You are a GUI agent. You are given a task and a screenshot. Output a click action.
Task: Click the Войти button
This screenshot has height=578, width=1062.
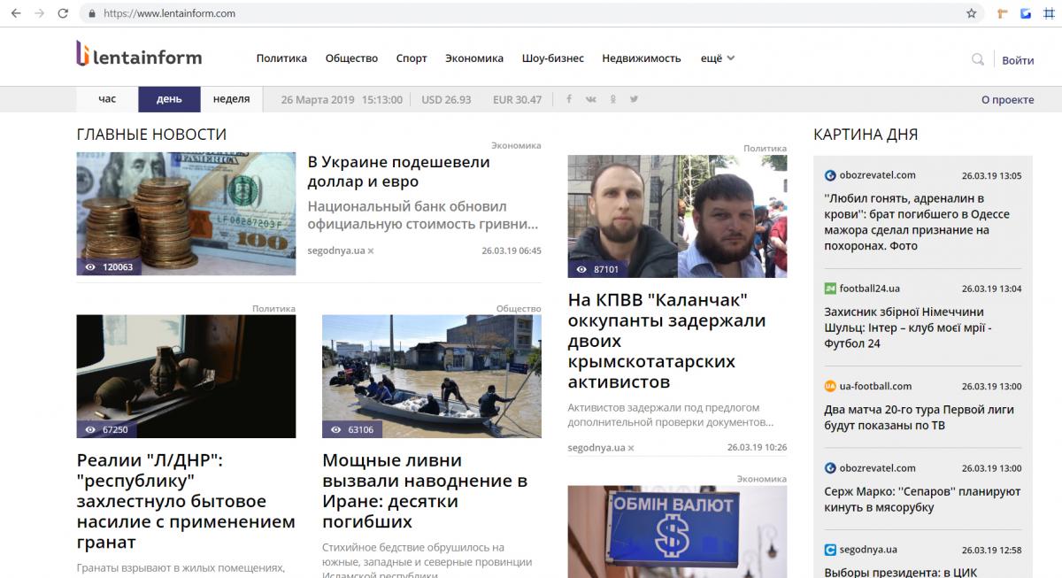pyautogui.click(x=1018, y=60)
